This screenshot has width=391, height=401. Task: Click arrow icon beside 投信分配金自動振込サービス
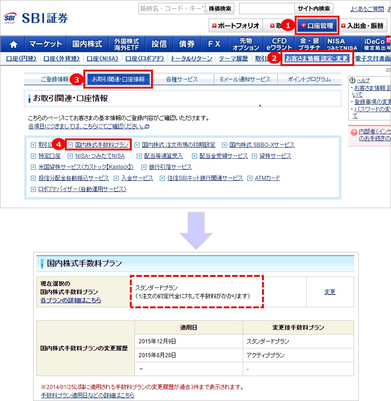click(x=33, y=178)
